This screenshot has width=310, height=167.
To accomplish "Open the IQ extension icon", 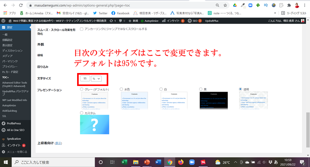I will 266,5.
